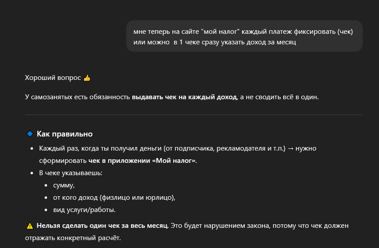Click the user message bubble
The width and height of the screenshot is (379, 248).
[x=244, y=36]
